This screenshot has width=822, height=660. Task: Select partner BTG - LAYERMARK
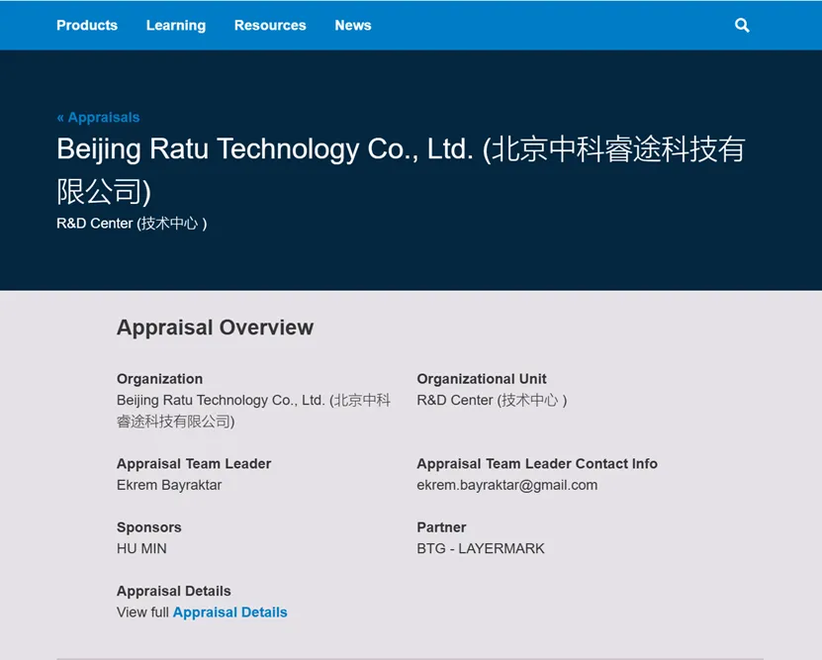point(481,548)
